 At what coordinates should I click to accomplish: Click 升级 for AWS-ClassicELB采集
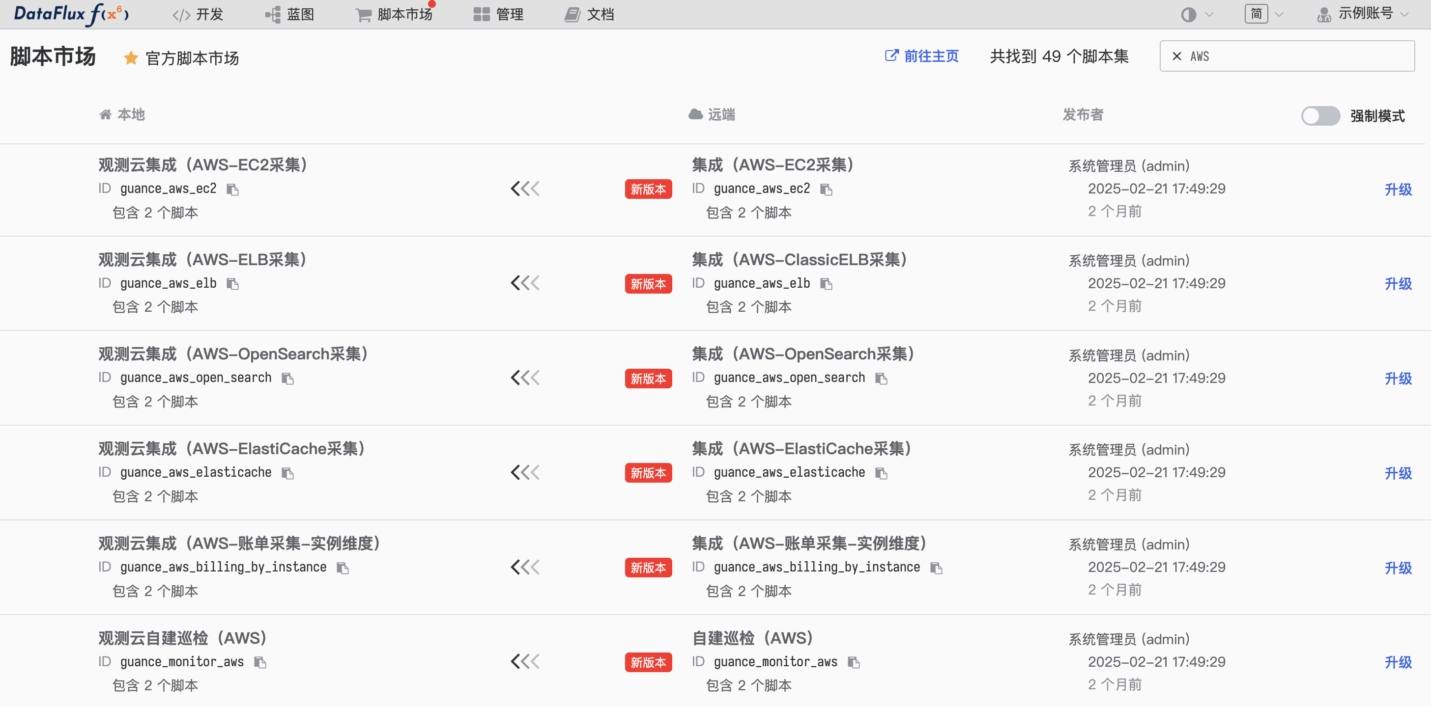tap(1398, 284)
